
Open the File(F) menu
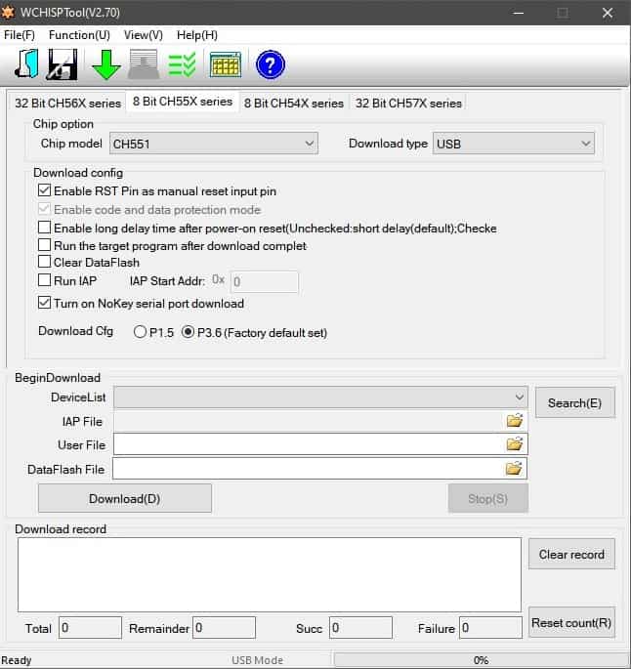coord(20,35)
